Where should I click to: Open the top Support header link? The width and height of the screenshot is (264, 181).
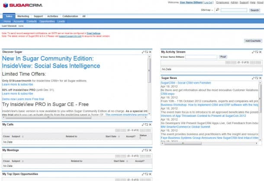pos(244,3)
